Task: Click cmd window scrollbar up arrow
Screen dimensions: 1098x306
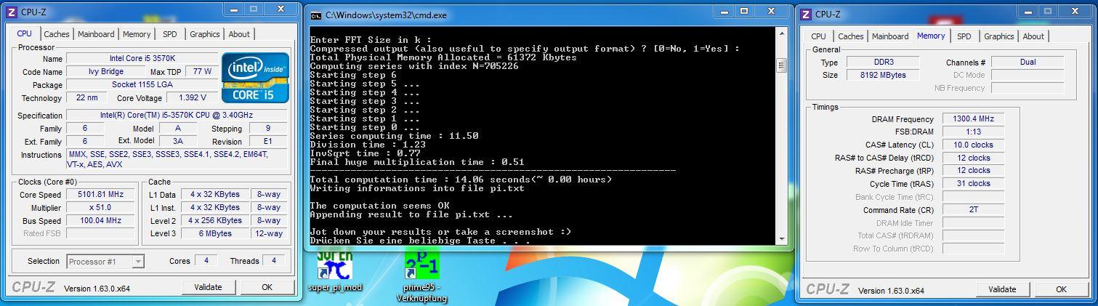Action: pos(782,33)
